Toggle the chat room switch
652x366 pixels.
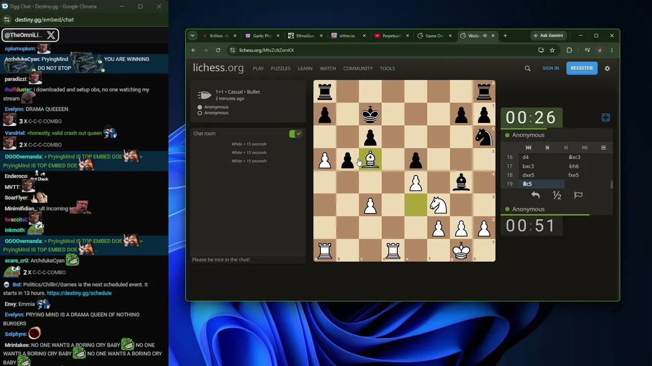pyautogui.click(x=295, y=133)
